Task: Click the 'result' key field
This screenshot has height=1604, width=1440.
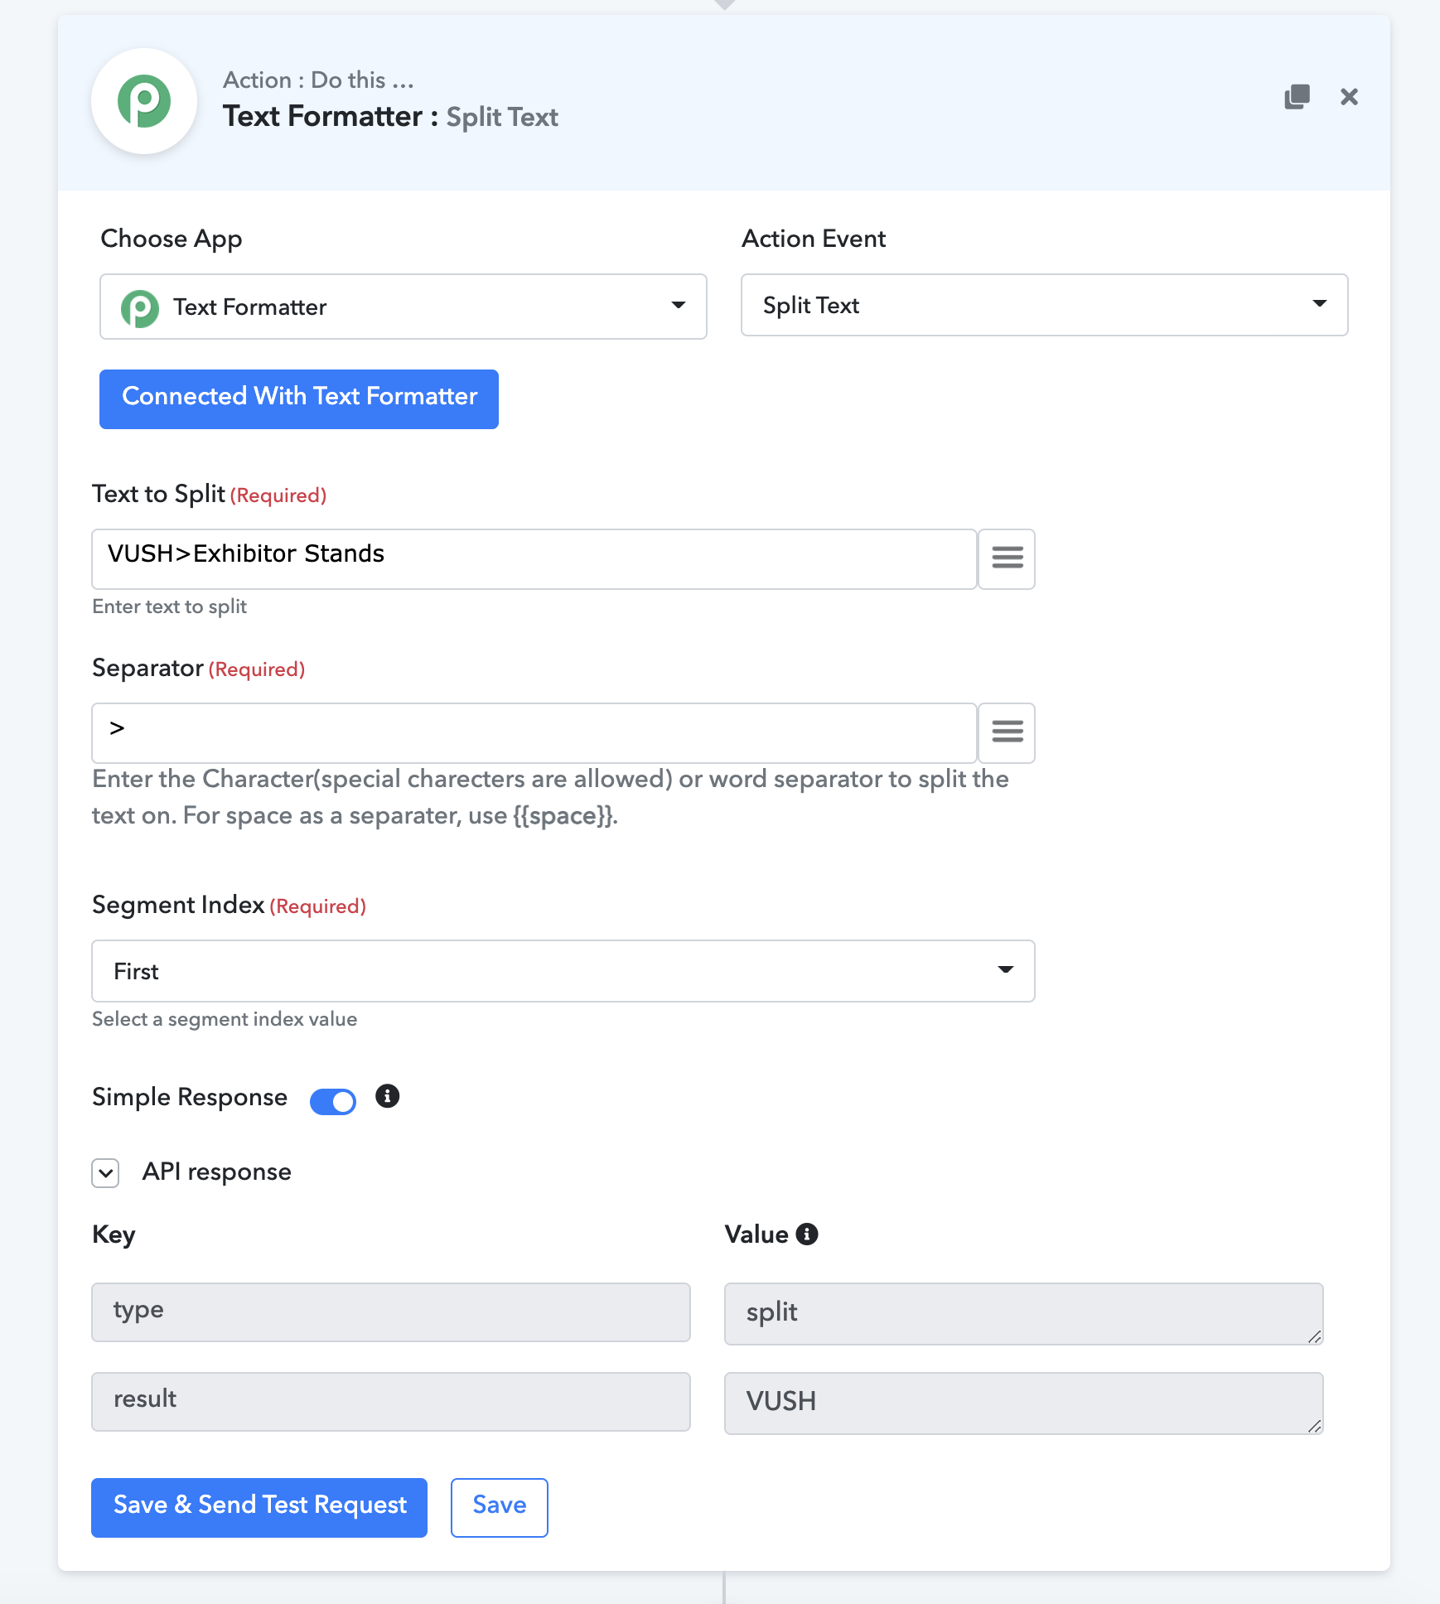Action: (391, 1402)
